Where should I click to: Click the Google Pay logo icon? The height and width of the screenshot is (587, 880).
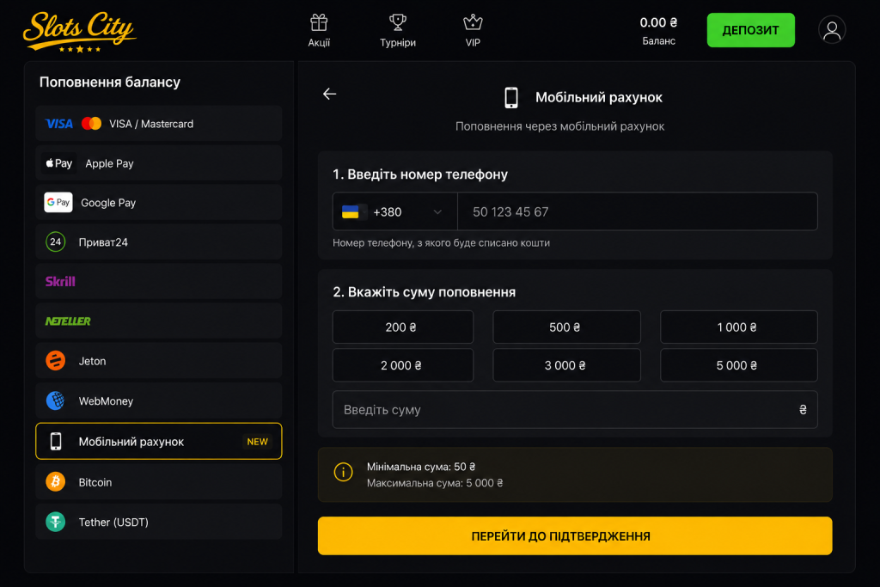(58, 203)
